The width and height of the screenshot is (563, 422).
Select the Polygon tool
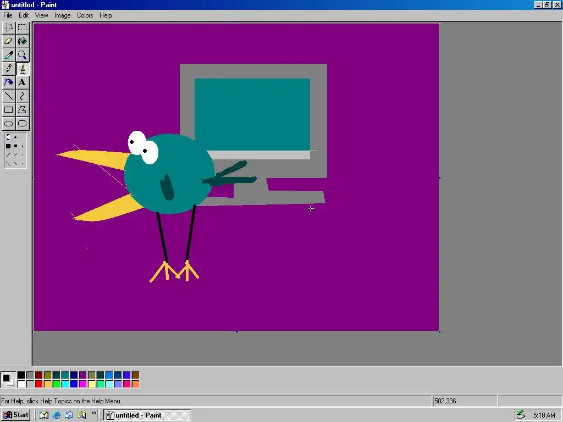22,110
